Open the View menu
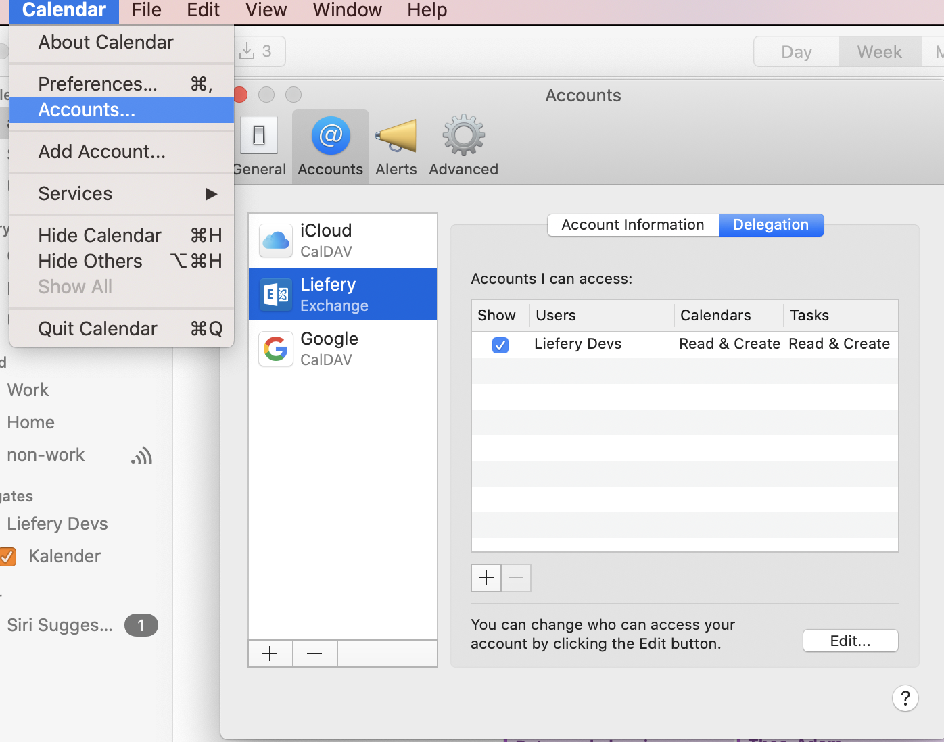 [x=266, y=10]
